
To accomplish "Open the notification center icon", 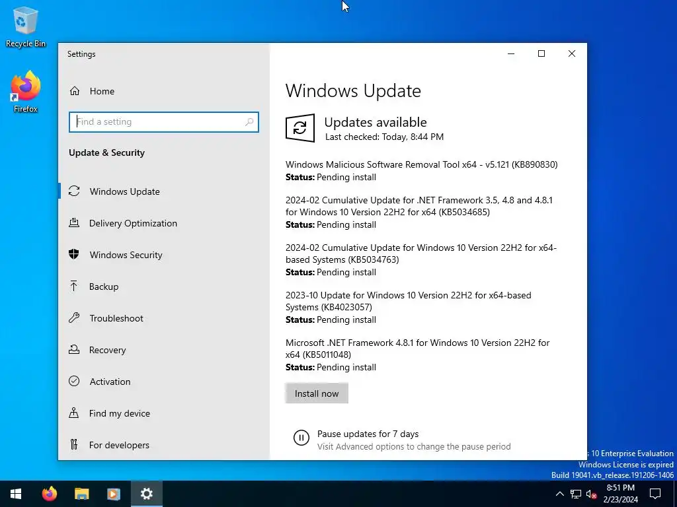I will tap(655, 494).
